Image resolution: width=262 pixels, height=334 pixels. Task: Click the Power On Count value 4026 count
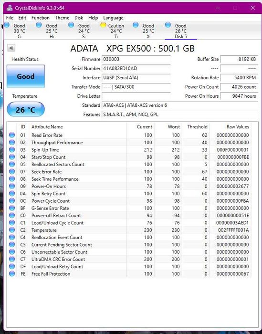point(239,87)
